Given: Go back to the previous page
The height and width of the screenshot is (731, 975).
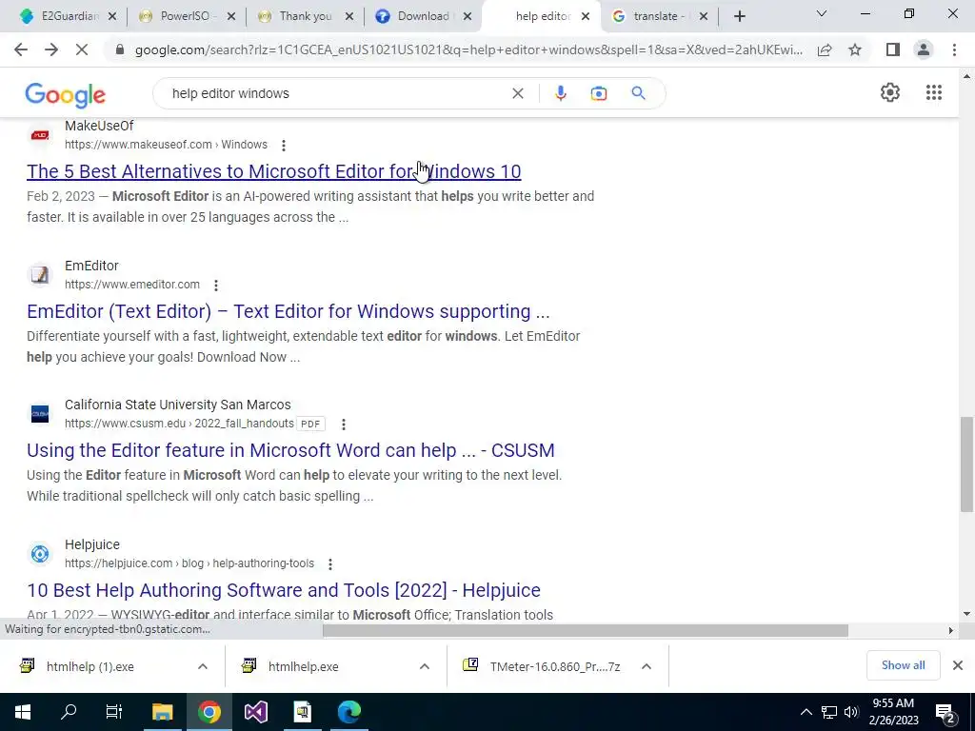Looking at the screenshot, I should tap(21, 49).
